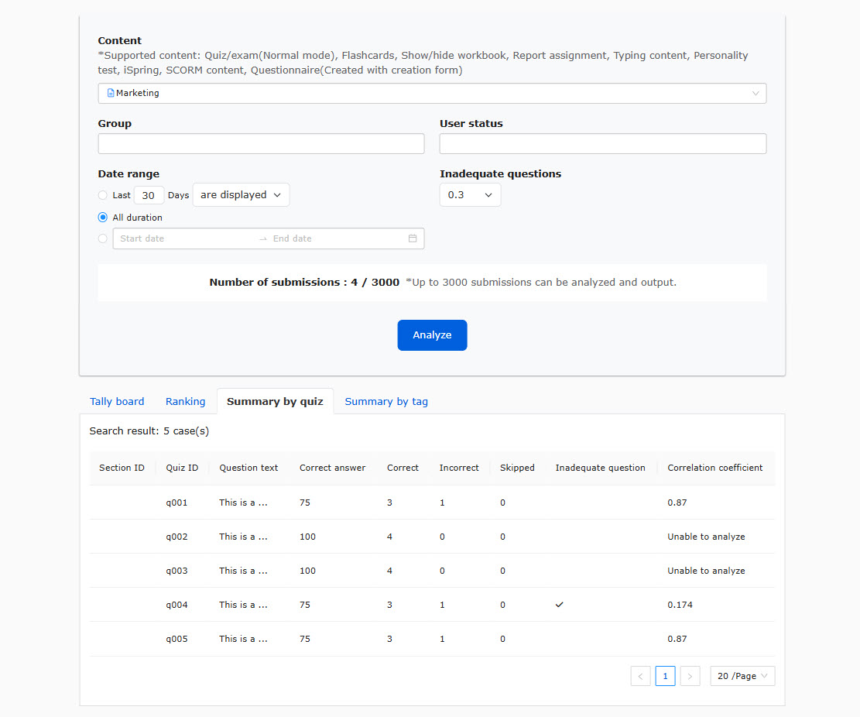Open the 20 /Page size dropdown
860x717 pixels.
742,676
